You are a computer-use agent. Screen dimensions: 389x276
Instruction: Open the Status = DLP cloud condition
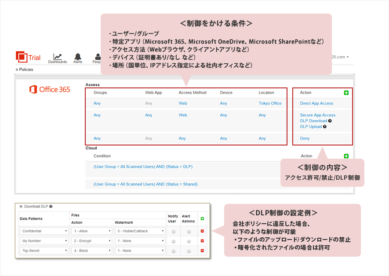click(143, 167)
